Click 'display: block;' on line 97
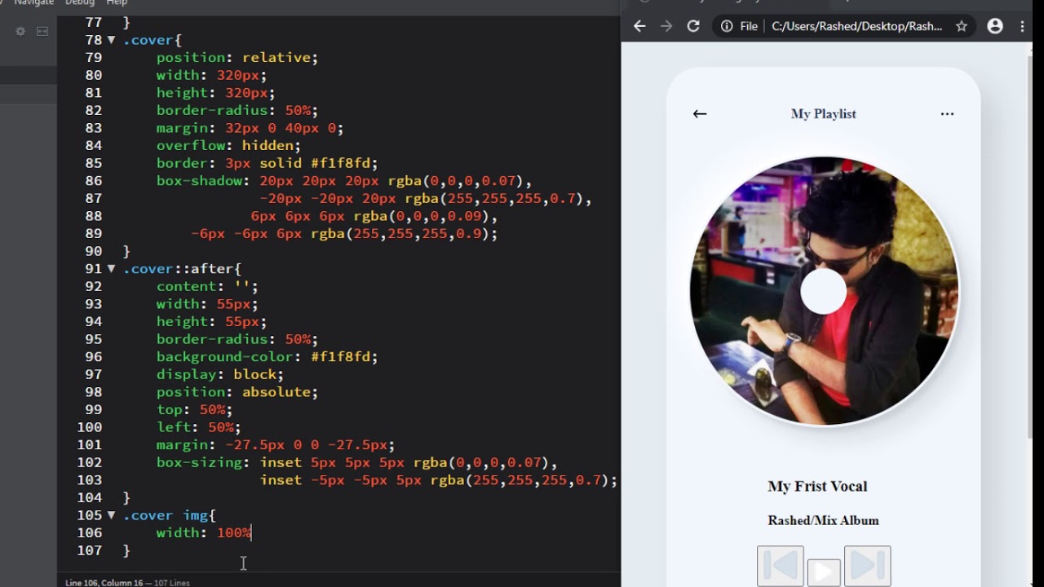 click(220, 374)
